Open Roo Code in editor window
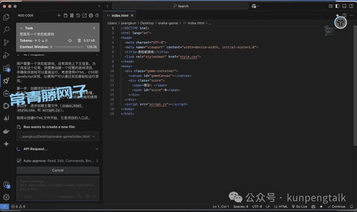This screenshot has width=357, height=212. click(85, 15)
